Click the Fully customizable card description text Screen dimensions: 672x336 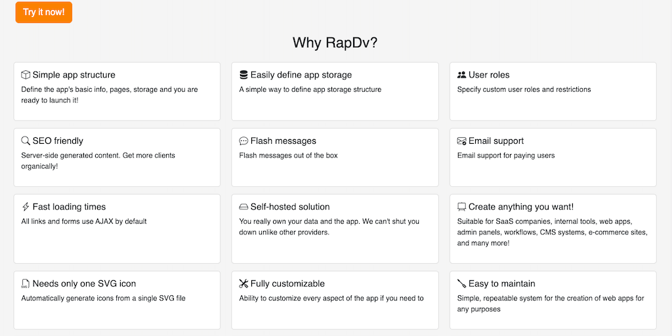pyautogui.click(x=331, y=298)
